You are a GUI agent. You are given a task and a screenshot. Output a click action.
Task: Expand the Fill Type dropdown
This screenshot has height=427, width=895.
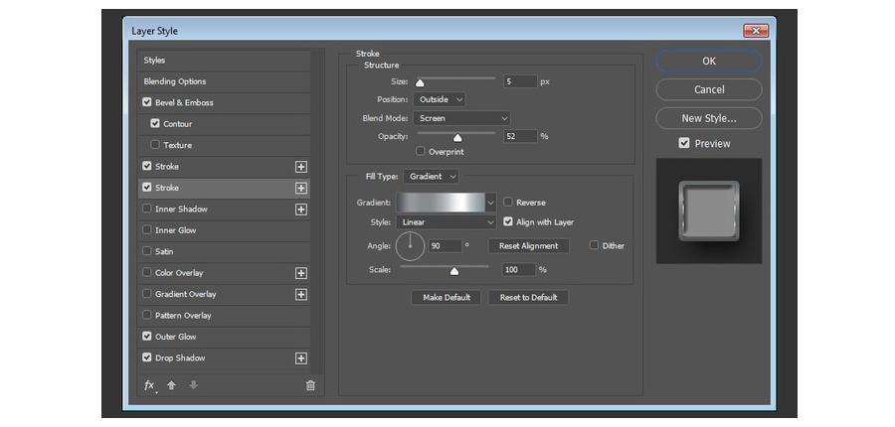[431, 176]
